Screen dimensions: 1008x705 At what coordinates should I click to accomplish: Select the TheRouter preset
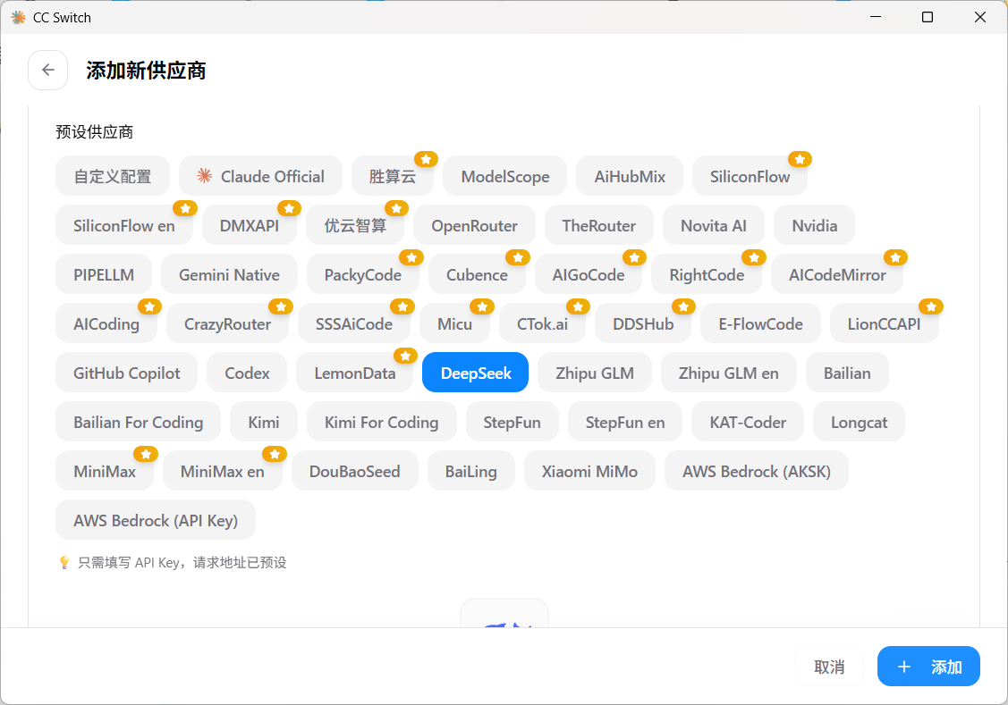[x=598, y=225]
